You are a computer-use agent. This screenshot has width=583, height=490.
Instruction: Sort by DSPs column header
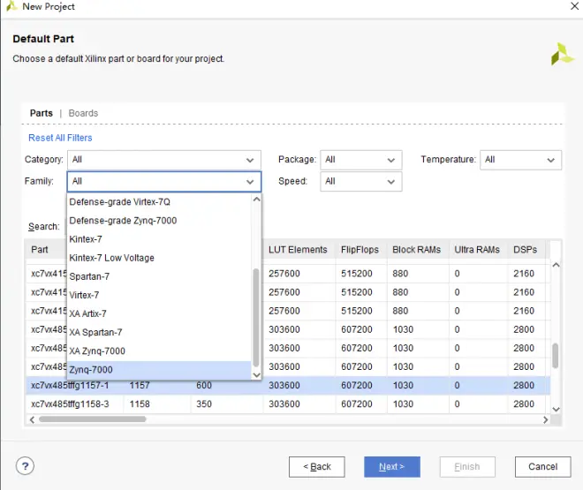coord(526,250)
